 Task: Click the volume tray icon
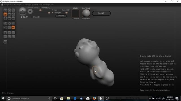click(160, 98)
